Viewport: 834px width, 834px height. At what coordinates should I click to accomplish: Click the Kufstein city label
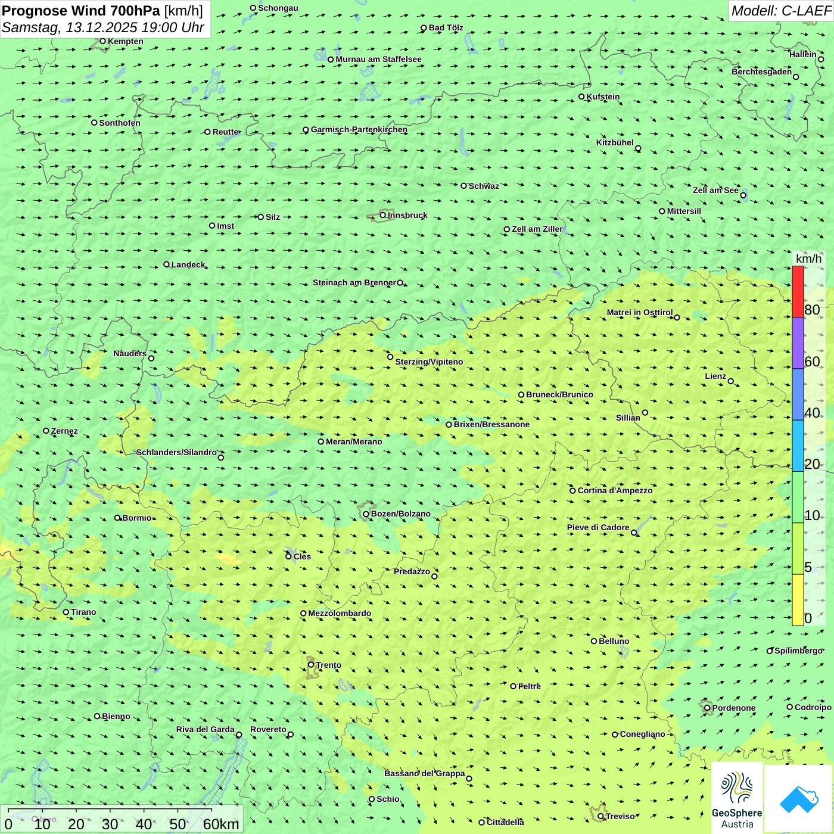pos(603,97)
